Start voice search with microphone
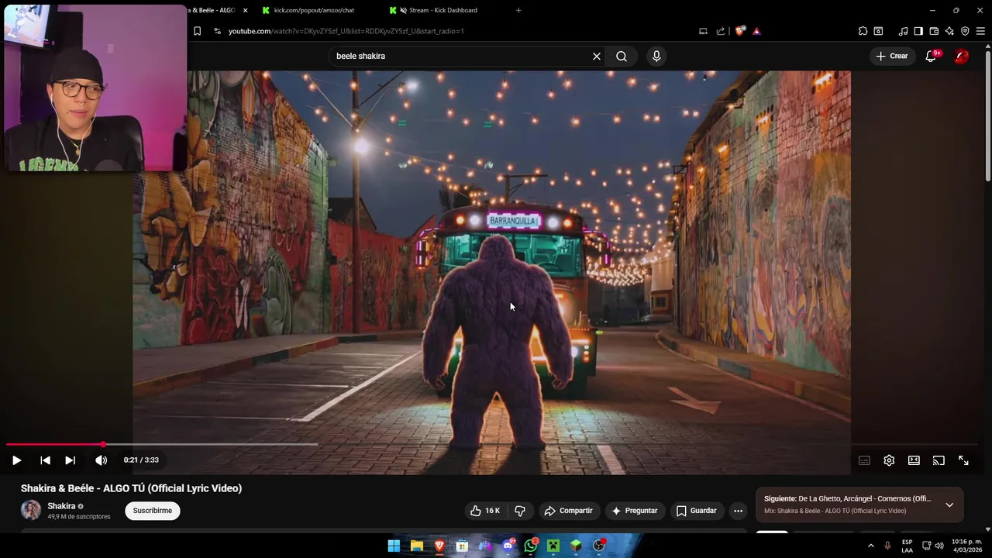The image size is (992, 558). (656, 56)
